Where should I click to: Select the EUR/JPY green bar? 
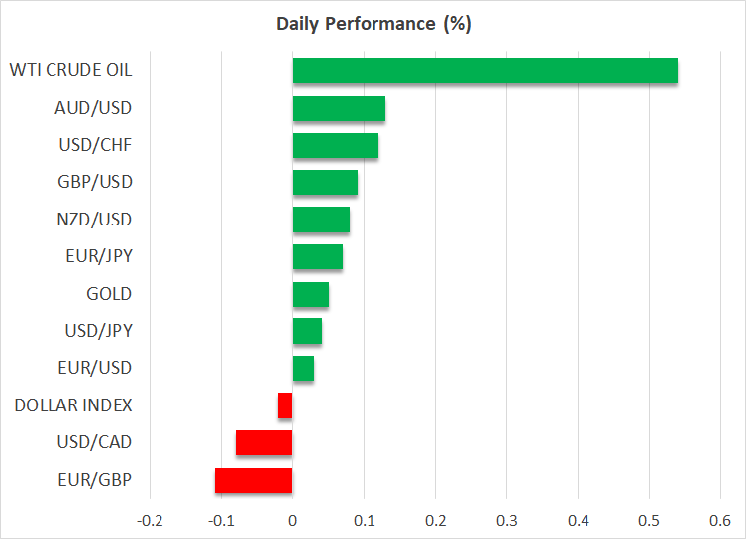click(x=317, y=257)
